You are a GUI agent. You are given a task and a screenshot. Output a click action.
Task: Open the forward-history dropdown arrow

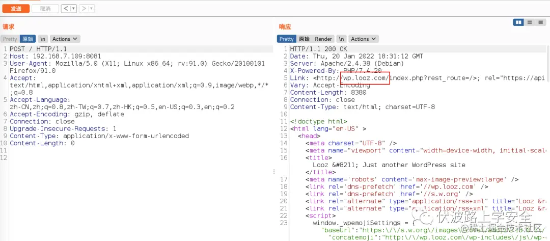tap(92, 9)
